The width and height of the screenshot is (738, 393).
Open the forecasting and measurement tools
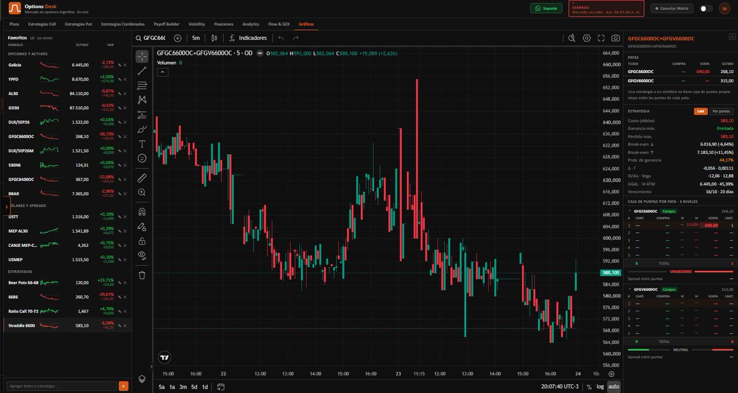pyautogui.click(x=142, y=114)
